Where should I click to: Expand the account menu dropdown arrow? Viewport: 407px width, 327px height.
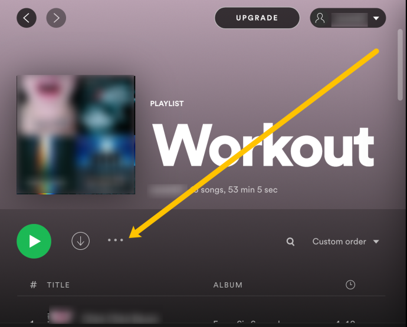pyautogui.click(x=376, y=18)
